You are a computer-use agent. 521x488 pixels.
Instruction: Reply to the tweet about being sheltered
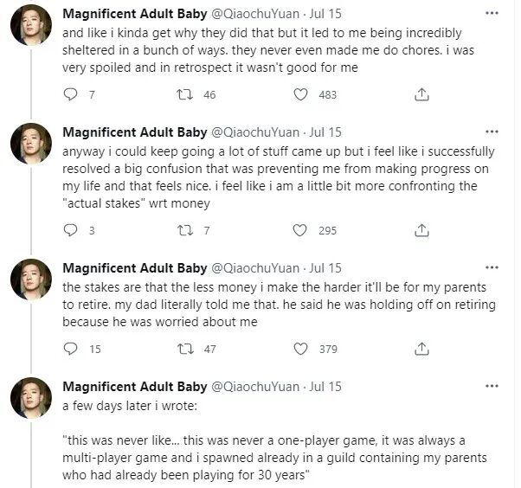(71, 94)
